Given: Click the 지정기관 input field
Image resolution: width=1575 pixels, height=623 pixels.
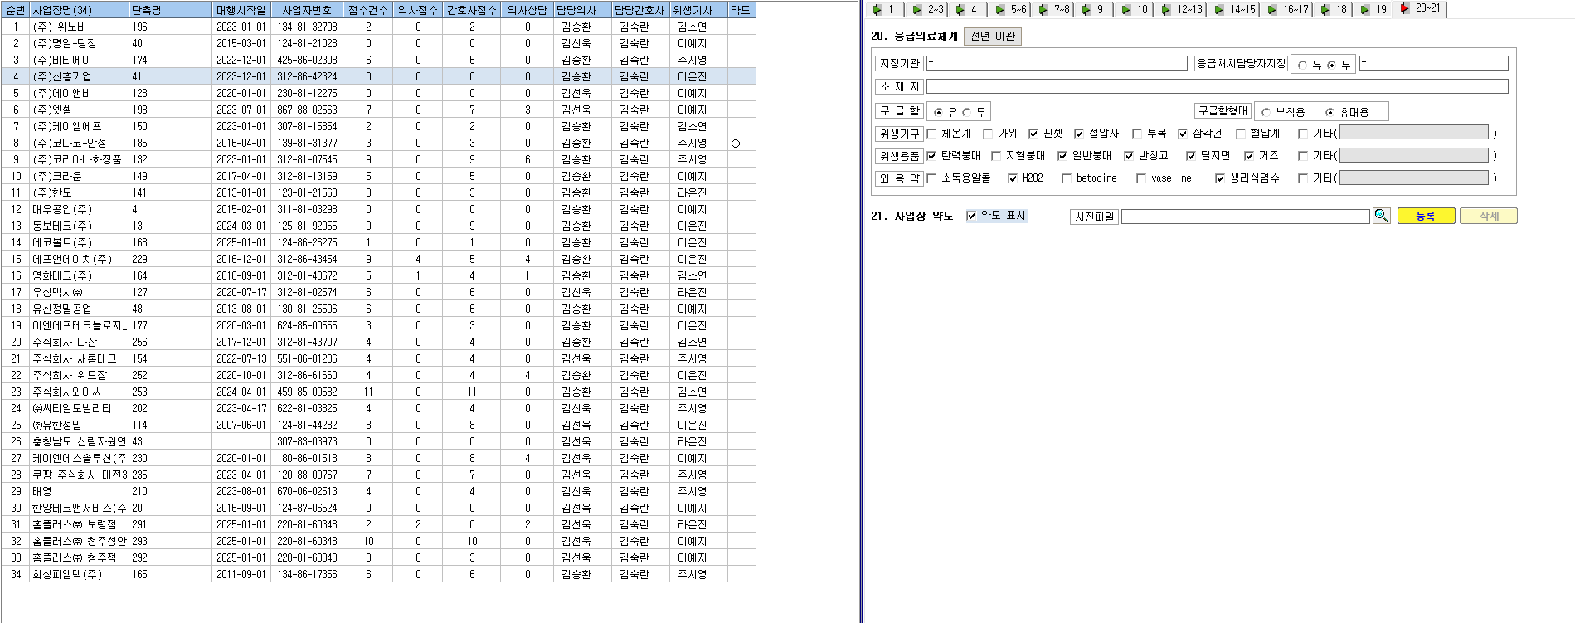Looking at the screenshot, I should pos(1057,63).
